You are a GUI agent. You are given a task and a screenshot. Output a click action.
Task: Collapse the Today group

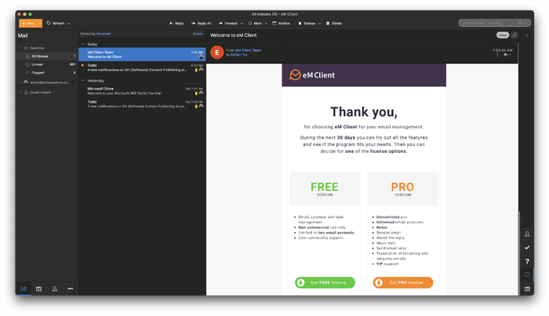coord(83,45)
